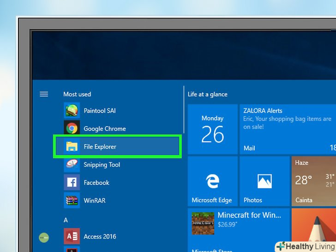
Task: Click the Most used section header
Action: point(77,94)
